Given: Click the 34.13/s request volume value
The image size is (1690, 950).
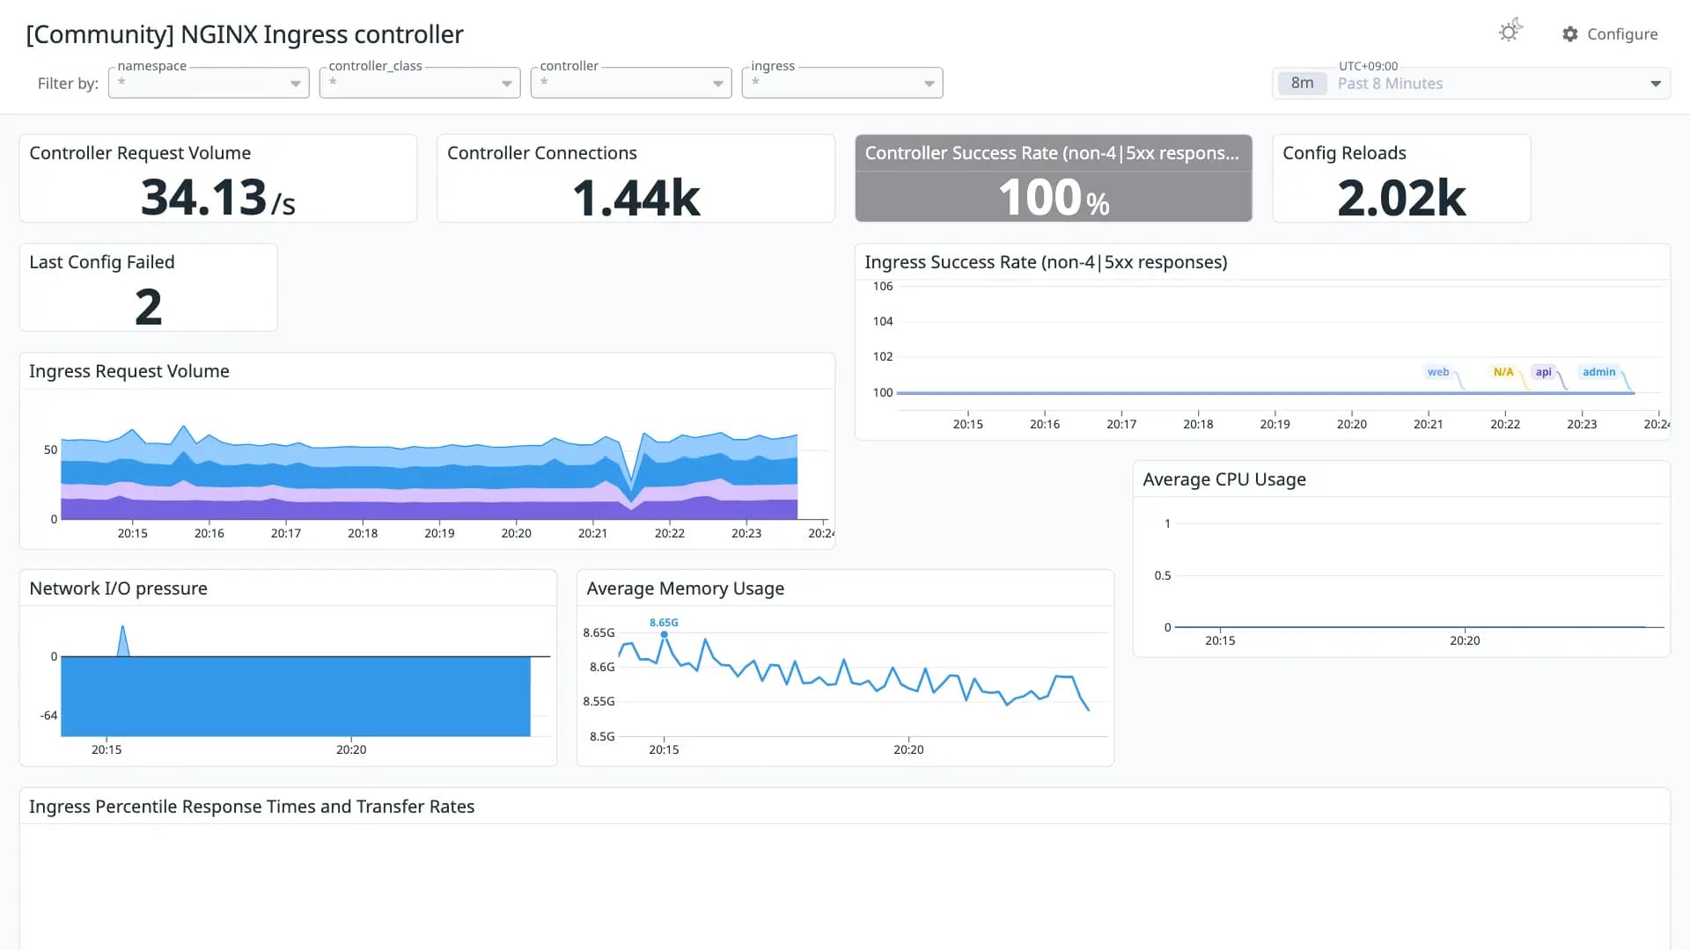Looking at the screenshot, I should pyautogui.click(x=218, y=197).
